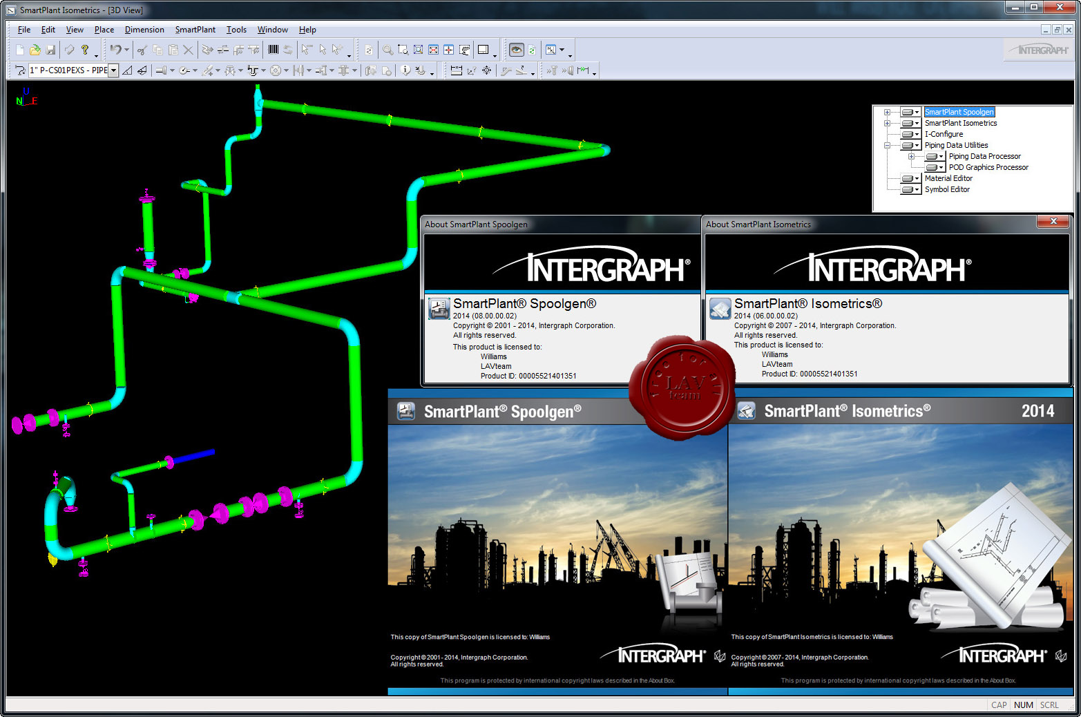
Task: Click the Undo arrow icon
Action: [x=115, y=50]
